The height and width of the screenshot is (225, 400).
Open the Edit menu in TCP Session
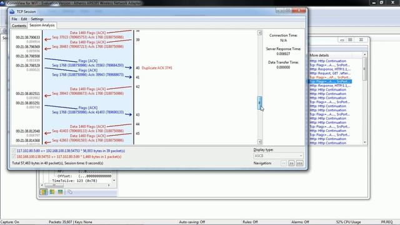[x=24, y=19]
